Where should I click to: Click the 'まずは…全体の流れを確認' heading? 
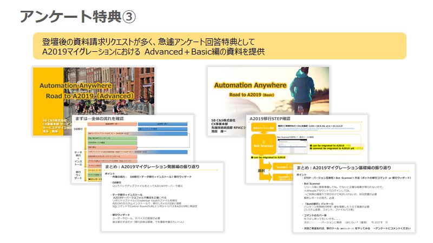(x=100, y=118)
